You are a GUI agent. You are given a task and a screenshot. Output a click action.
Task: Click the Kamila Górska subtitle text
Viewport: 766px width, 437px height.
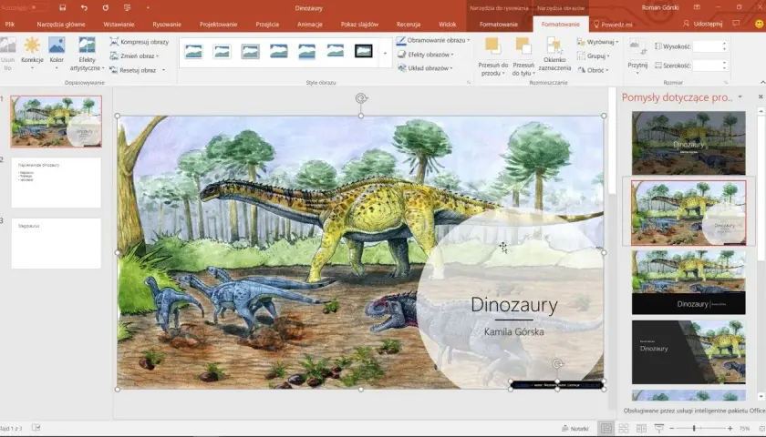pos(514,331)
